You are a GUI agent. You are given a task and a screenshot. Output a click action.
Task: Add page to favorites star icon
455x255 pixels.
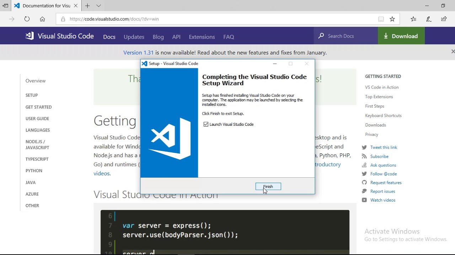click(392, 19)
